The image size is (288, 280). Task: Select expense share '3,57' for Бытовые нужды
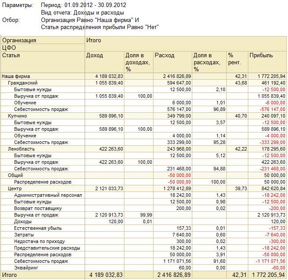coord(221,122)
